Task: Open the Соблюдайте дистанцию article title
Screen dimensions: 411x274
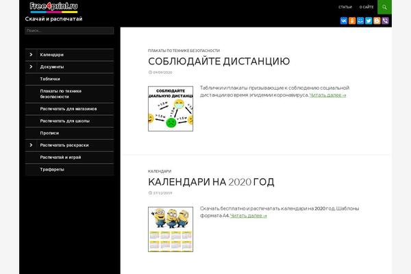Action: [x=219, y=62]
